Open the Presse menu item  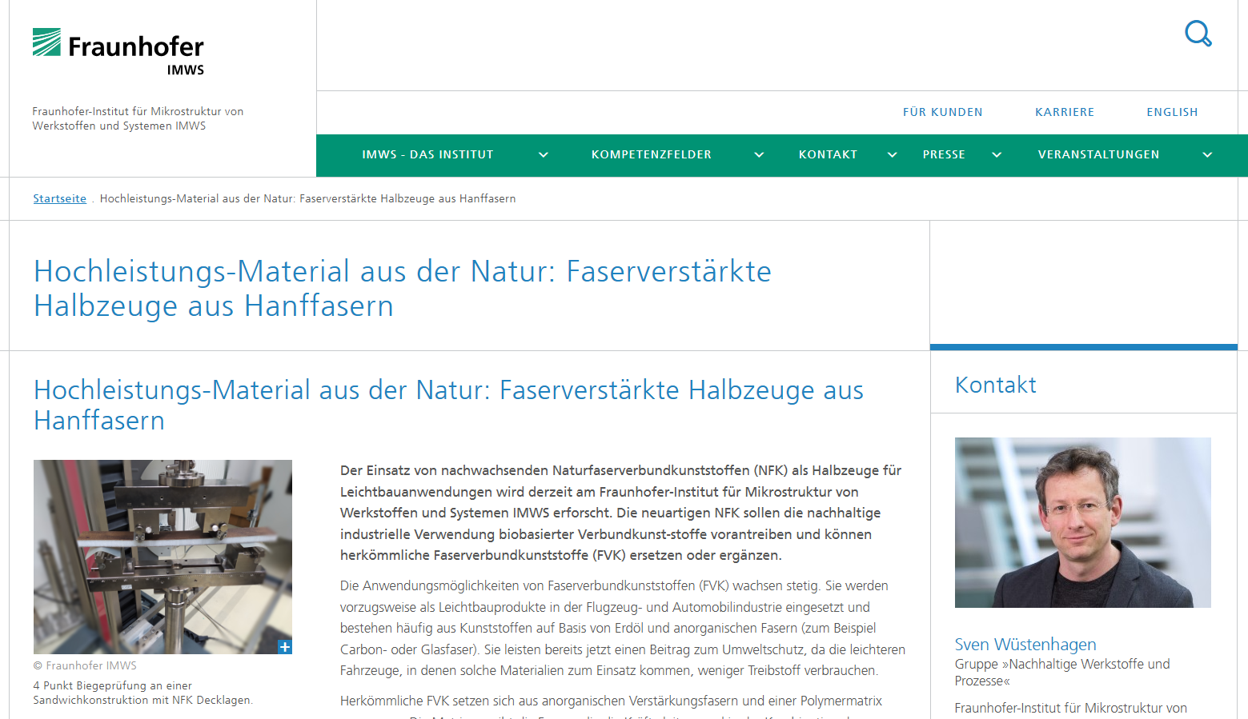tap(944, 155)
